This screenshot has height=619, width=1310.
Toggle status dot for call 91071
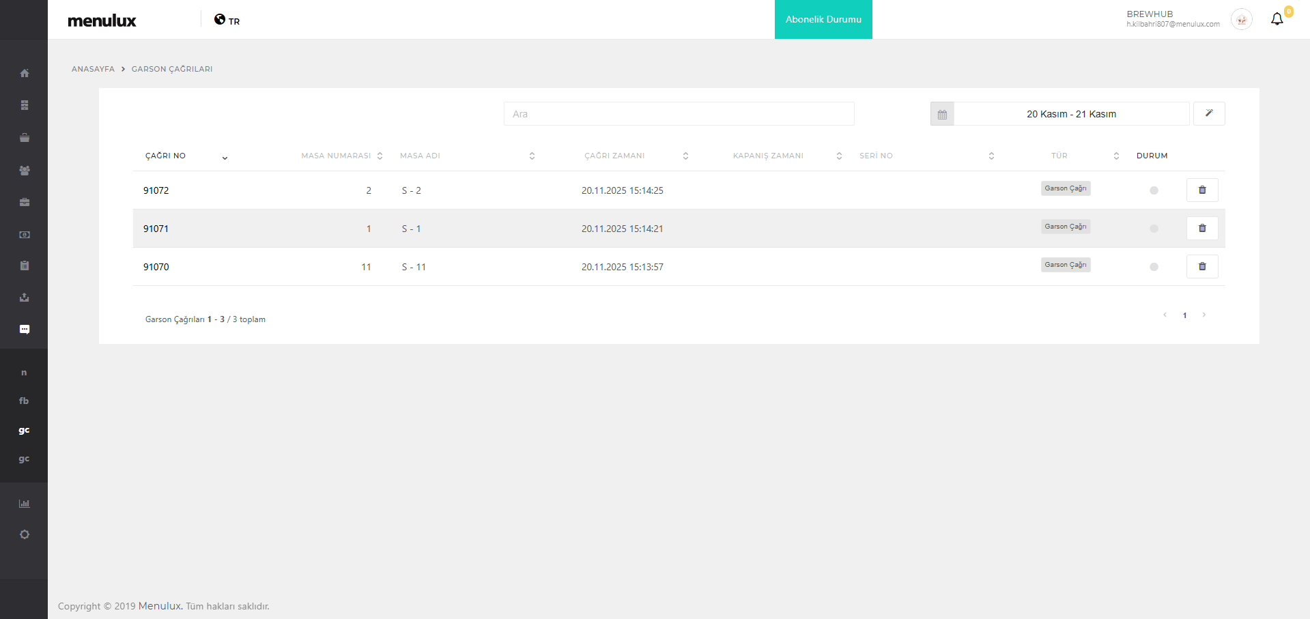pyautogui.click(x=1154, y=229)
